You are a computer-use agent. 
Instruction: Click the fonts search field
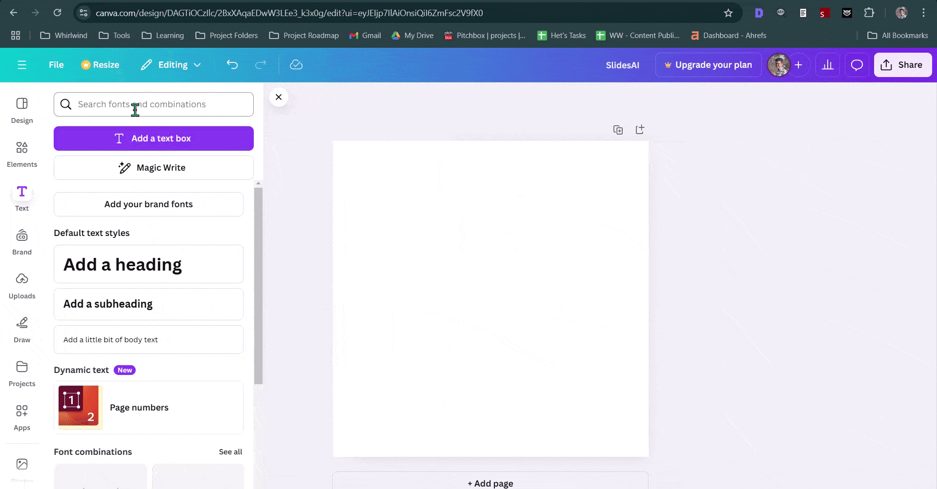coord(154,104)
